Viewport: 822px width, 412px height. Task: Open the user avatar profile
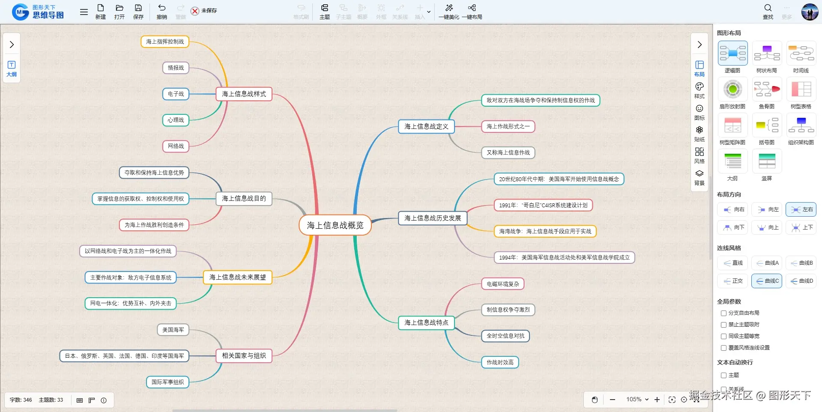pos(810,12)
